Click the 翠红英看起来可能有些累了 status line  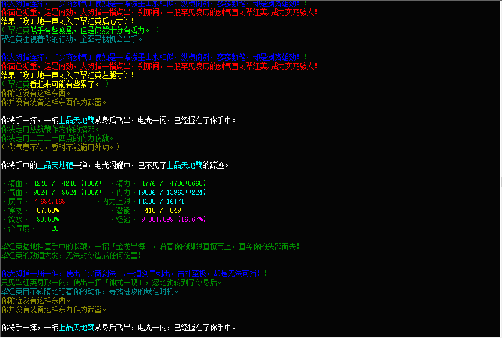coord(55,84)
